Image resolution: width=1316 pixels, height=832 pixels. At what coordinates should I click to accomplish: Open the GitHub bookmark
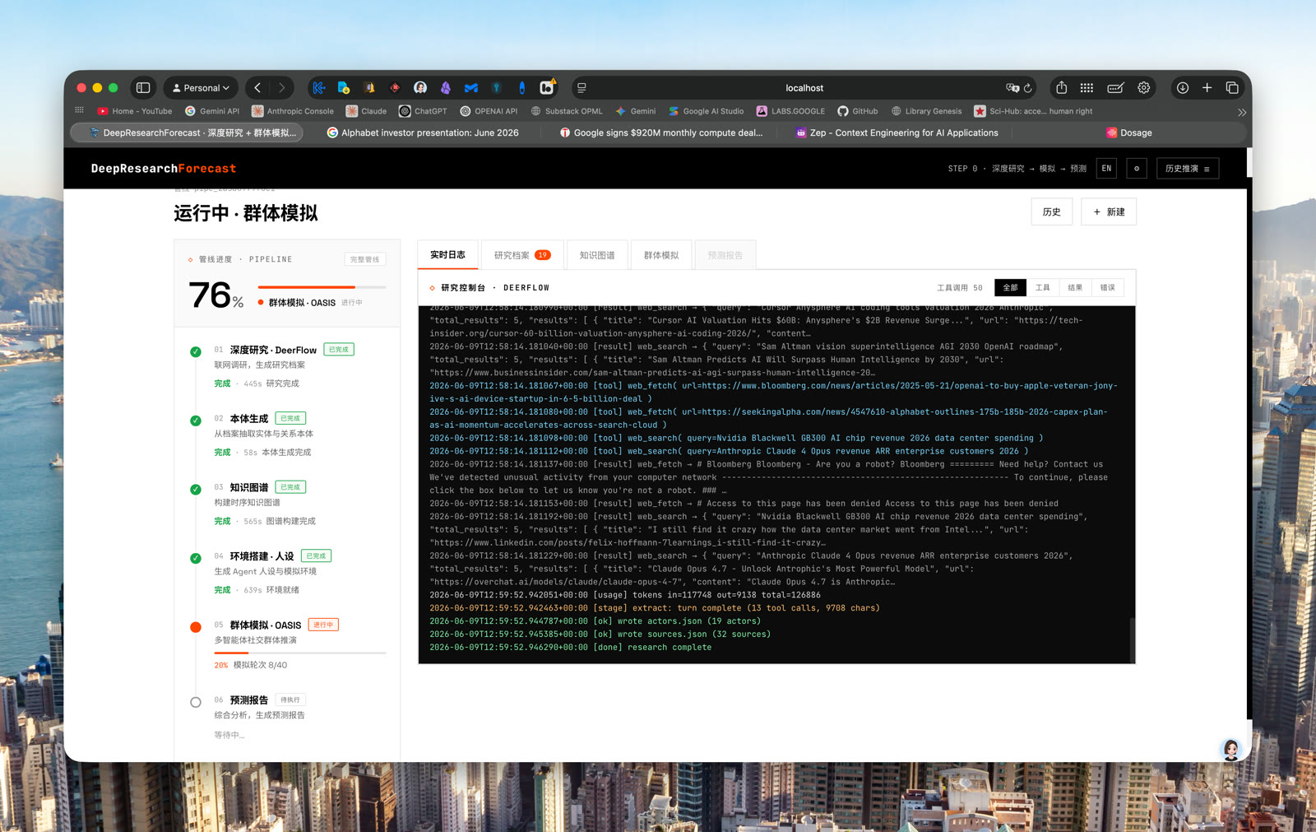858,111
